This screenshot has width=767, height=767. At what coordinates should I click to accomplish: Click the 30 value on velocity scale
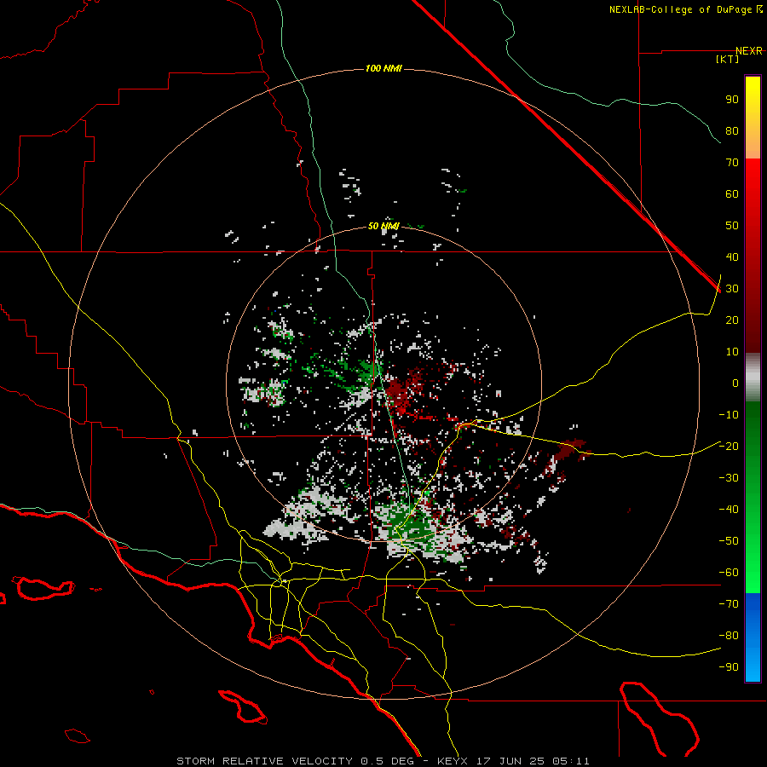[x=732, y=289]
